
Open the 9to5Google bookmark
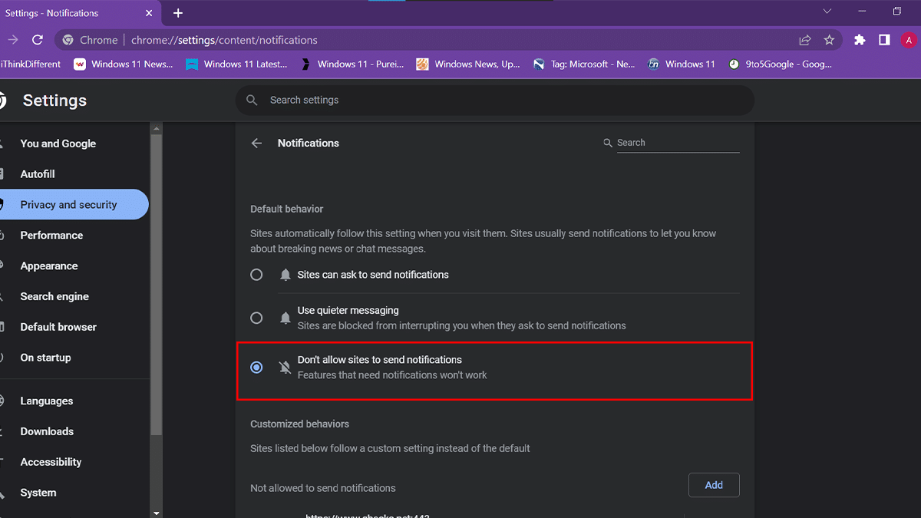click(x=780, y=64)
